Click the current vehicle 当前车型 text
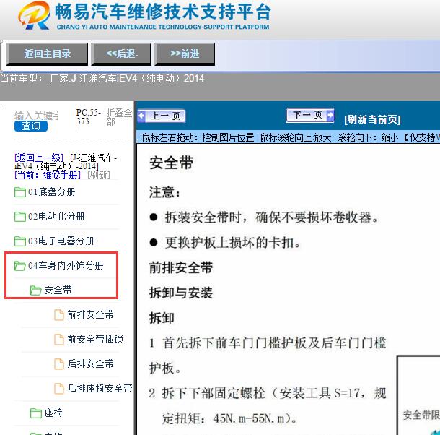This screenshot has width=440, height=435. tap(102, 78)
